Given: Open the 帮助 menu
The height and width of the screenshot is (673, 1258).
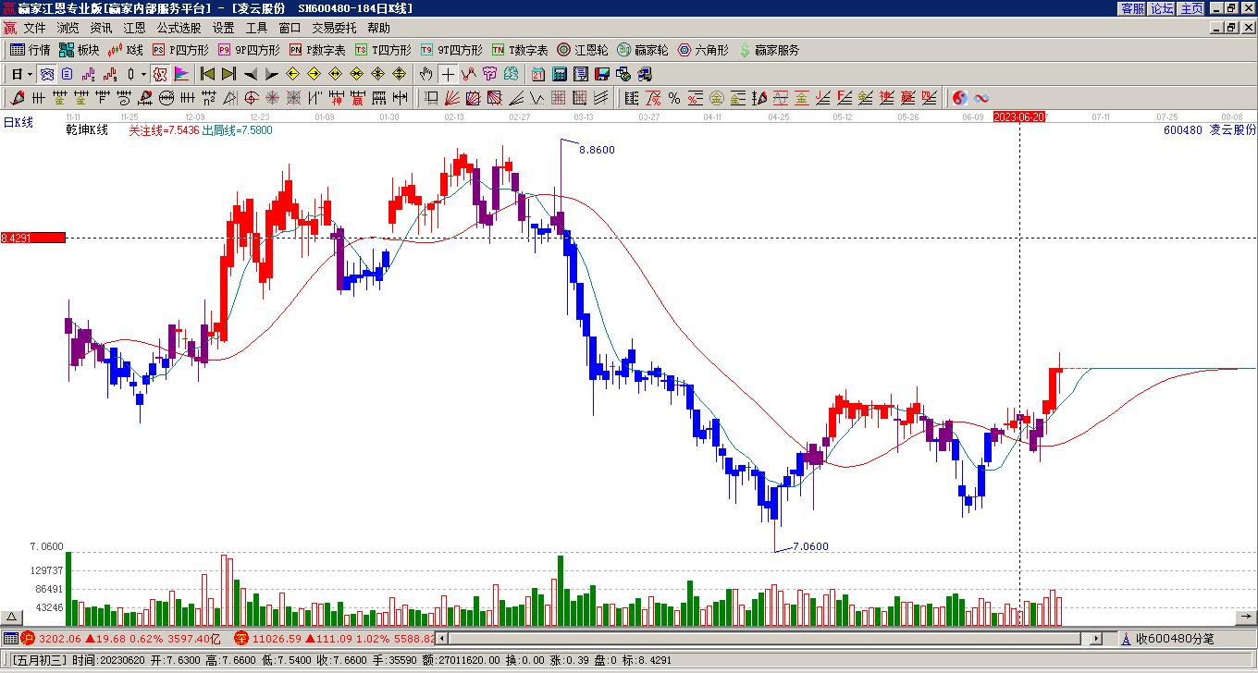Looking at the screenshot, I should [378, 29].
